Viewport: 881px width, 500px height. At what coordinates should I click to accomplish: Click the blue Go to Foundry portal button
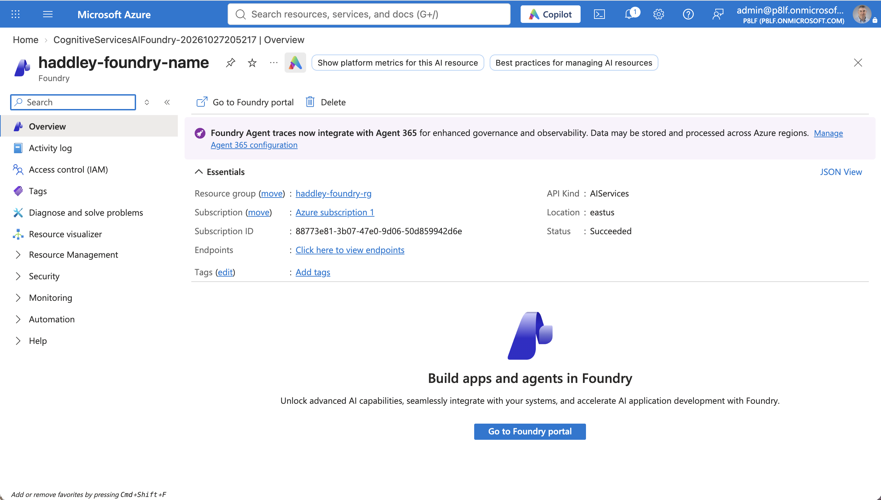(x=529, y=431)
